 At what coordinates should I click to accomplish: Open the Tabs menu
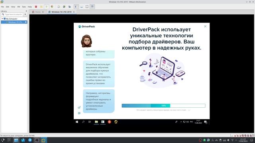tap(24, 7)
